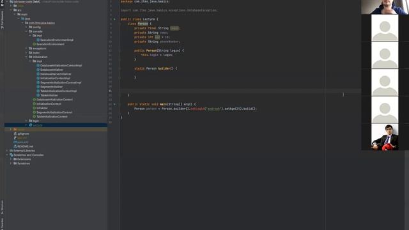Select video tile of man in suit
This screenshot has width=409, height=230.
[385, 137]
